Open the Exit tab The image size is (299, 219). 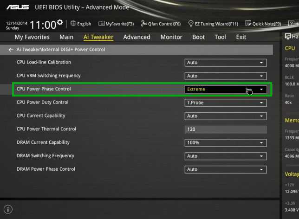[241, 37]
